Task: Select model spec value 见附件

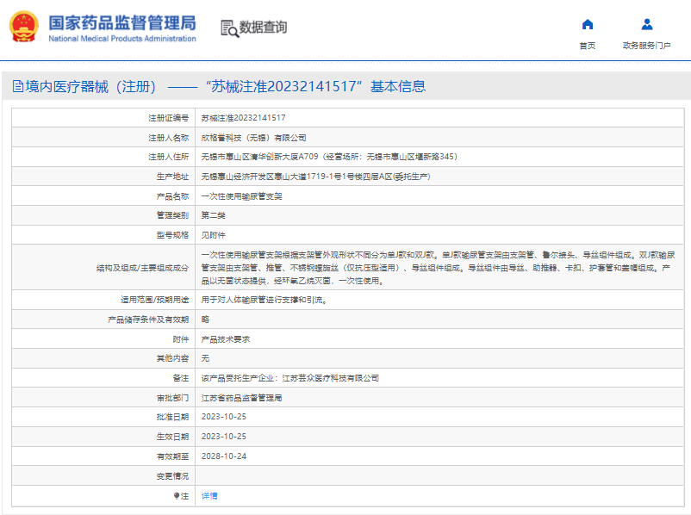Action: coord(214,235)
